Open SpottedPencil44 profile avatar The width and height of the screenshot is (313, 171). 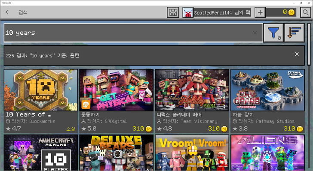pos(188,12)
